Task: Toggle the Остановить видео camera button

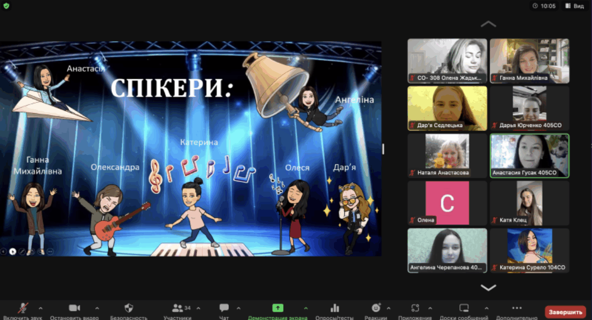Action: pyautogui.click(x=74, y=308)
